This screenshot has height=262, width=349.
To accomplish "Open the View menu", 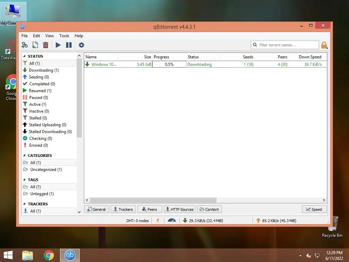I will click(x=49, y=35).
